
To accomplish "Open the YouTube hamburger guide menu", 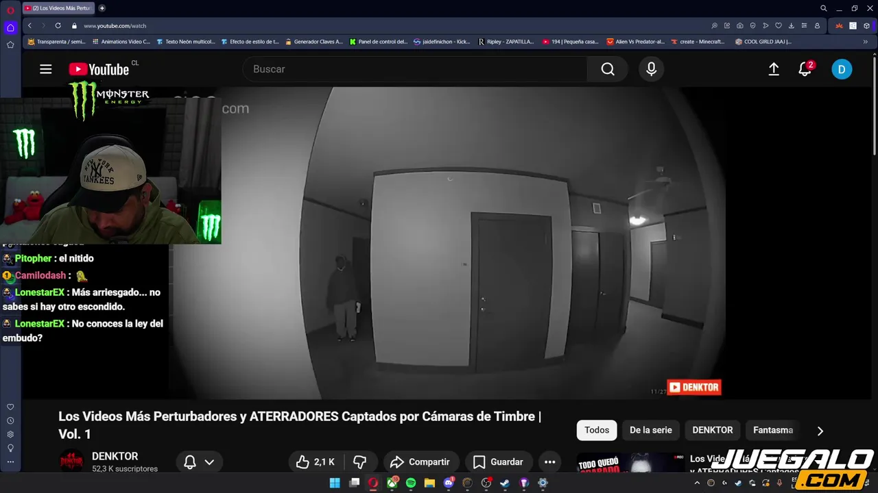I will coord(46,69).
